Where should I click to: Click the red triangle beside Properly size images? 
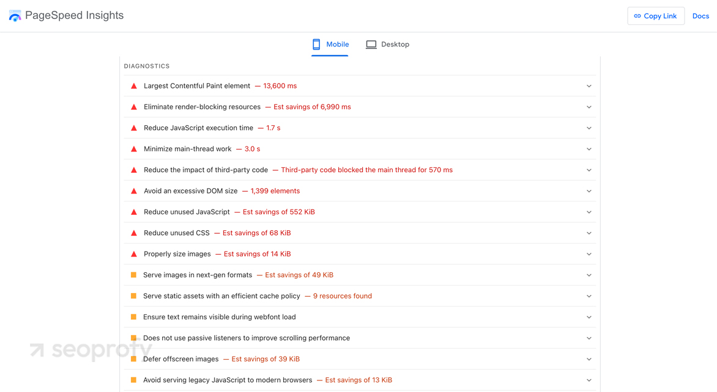coord(134,254)
